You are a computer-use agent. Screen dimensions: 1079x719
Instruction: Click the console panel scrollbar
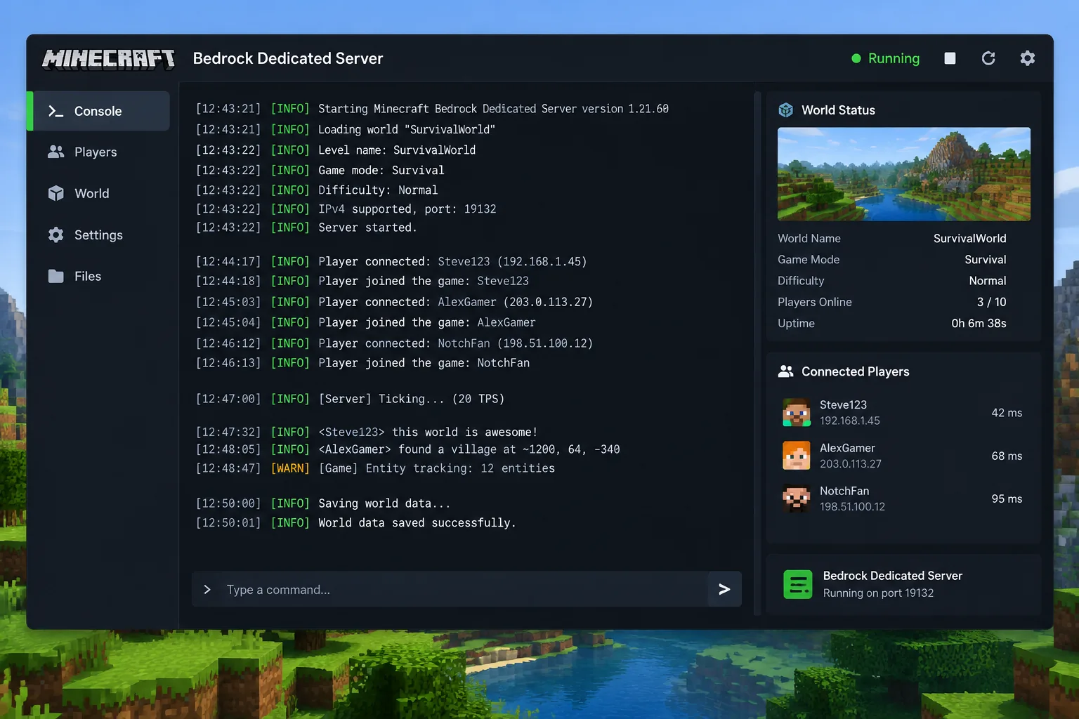pos(757,353)
